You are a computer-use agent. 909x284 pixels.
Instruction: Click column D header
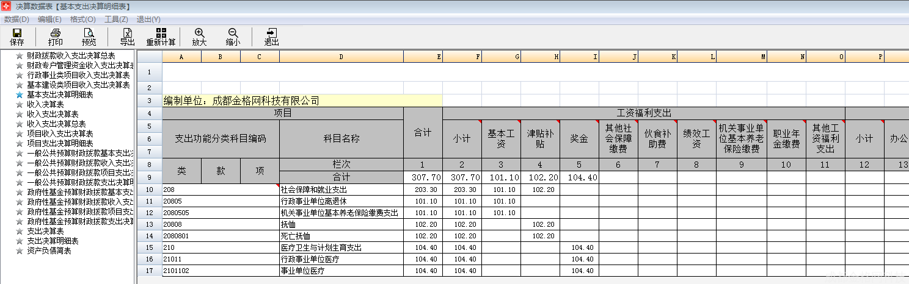[x=341, y=57]
